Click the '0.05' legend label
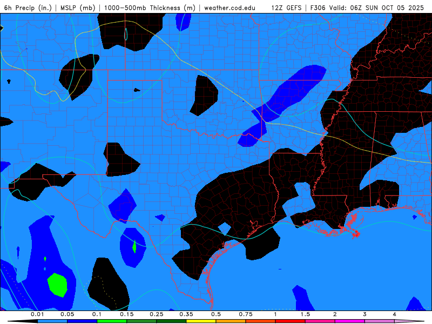This screenshot has height=324, width=432. 67,314
